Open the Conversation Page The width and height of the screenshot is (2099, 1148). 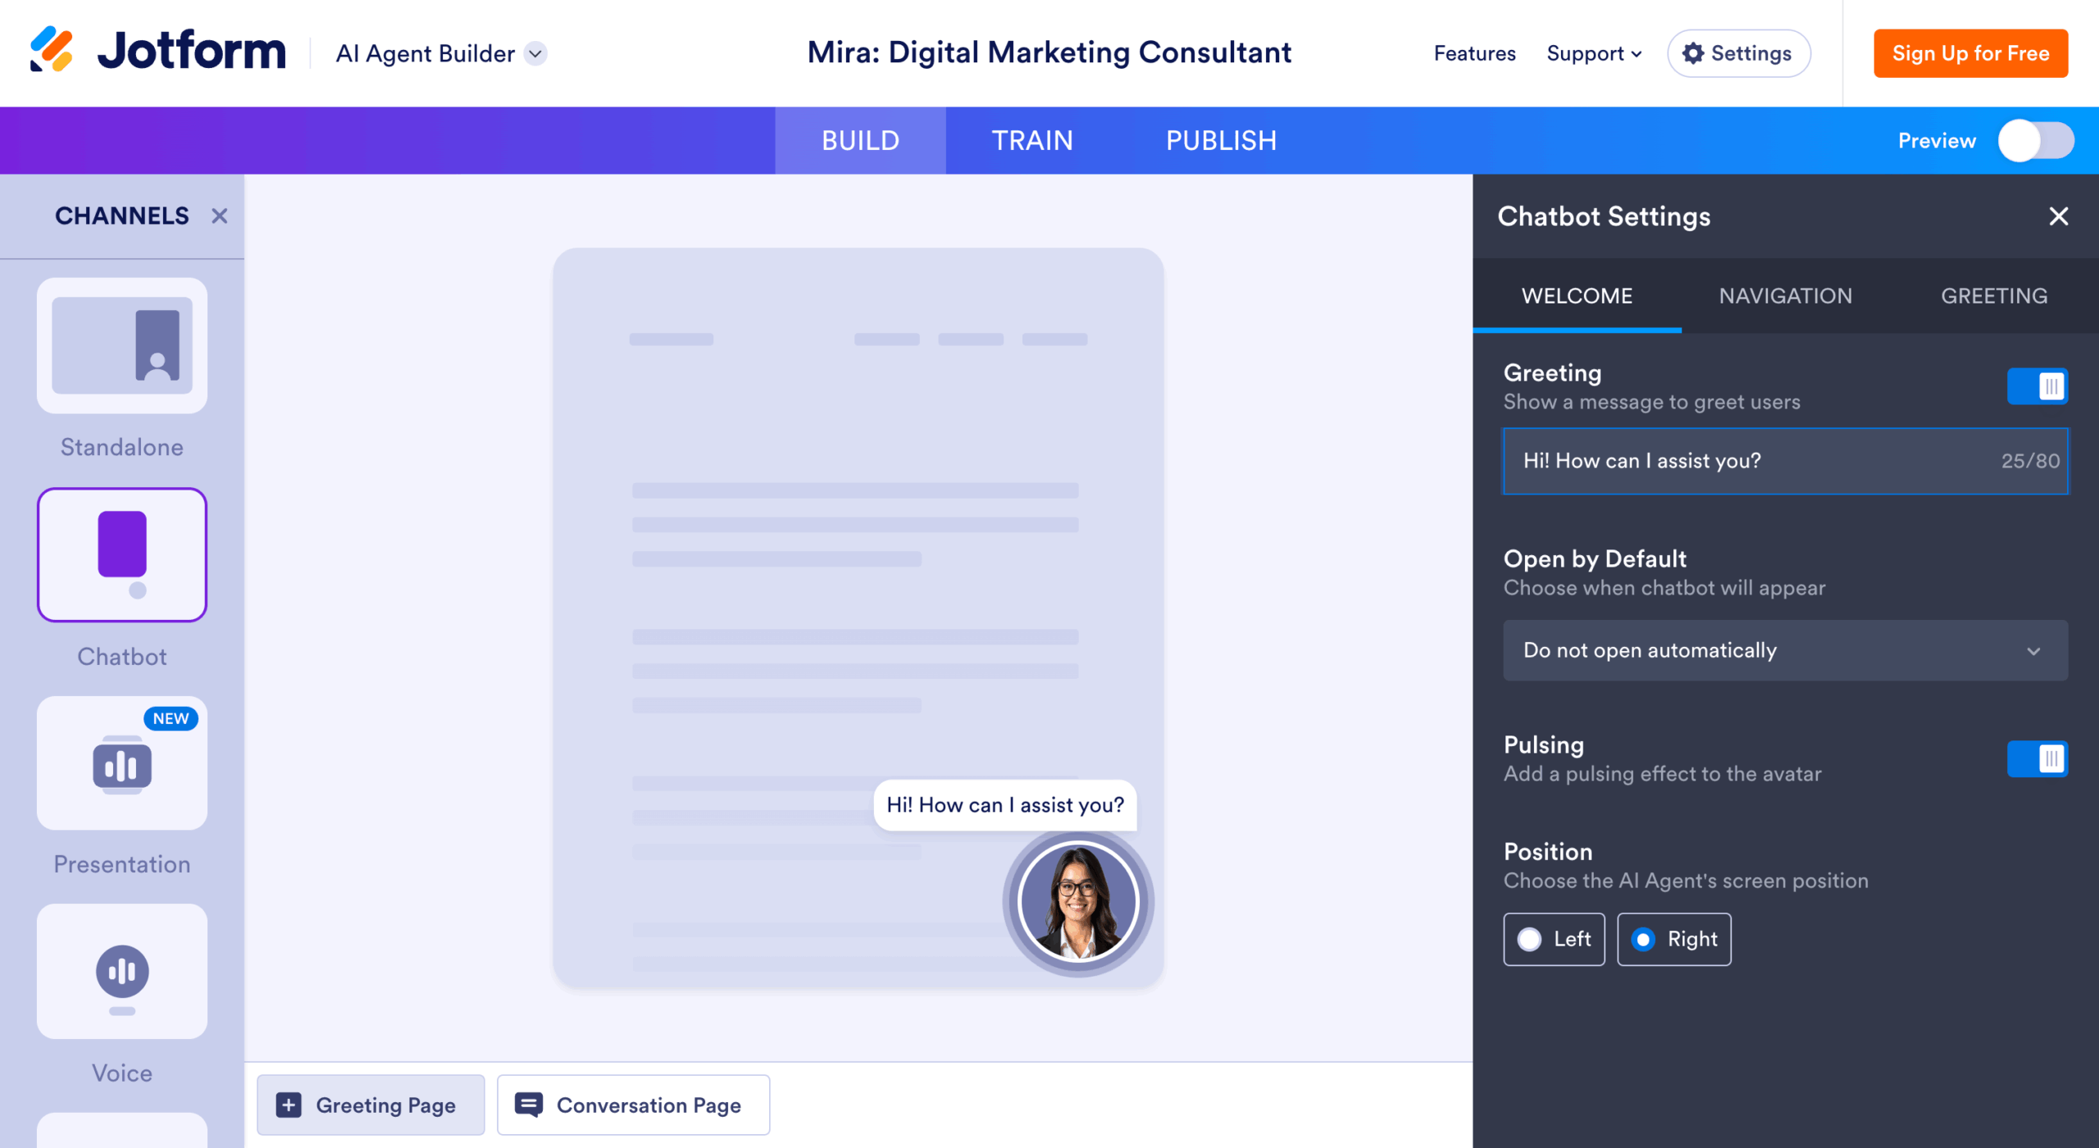633,1105
